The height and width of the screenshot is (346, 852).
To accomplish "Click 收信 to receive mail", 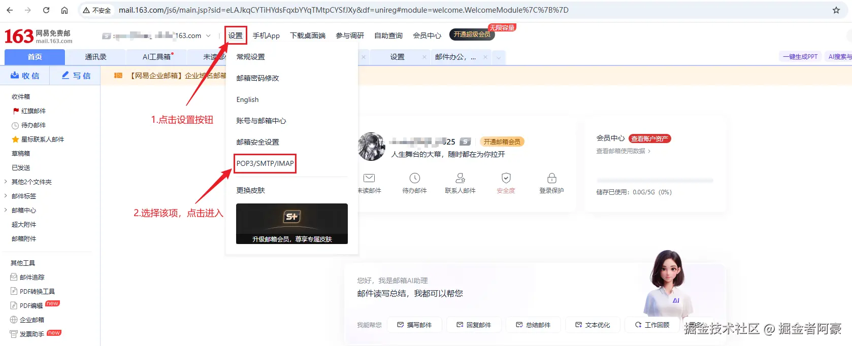I will click(25, 76).
